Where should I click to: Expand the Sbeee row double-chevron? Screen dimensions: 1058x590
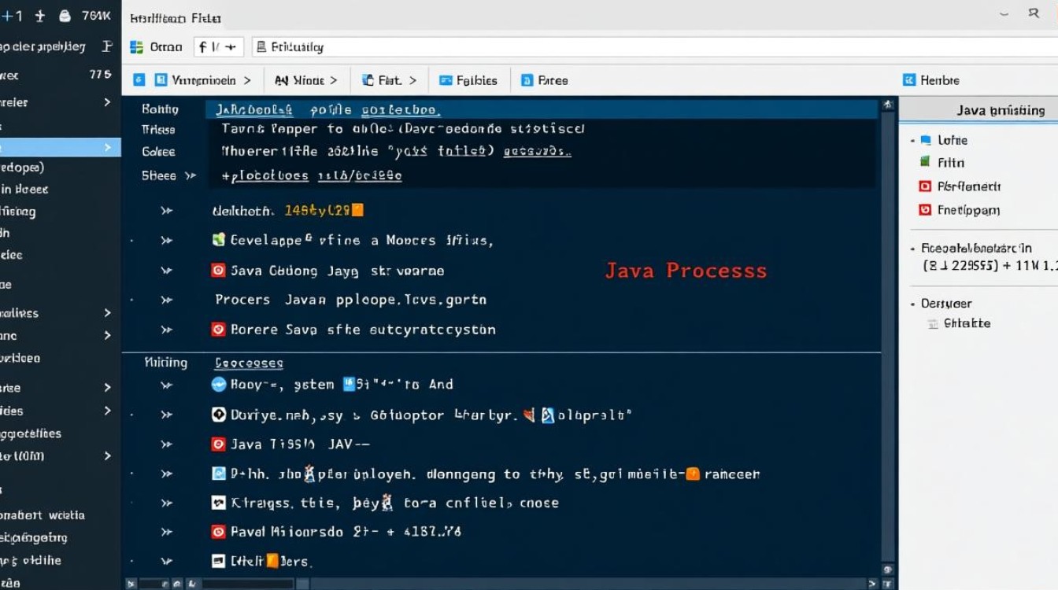pos(190,175)
